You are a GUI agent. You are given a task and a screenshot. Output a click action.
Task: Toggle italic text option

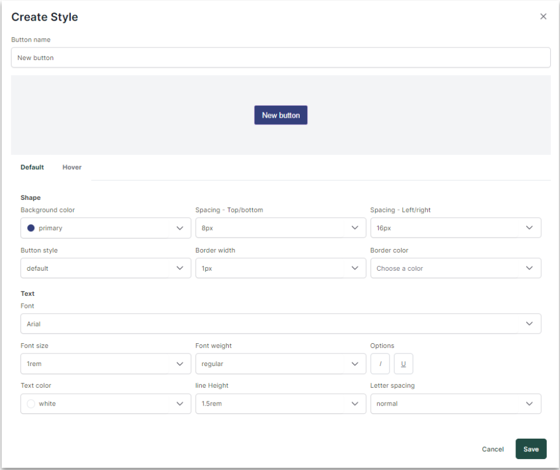pyautogui.click(x=380, y=364)
